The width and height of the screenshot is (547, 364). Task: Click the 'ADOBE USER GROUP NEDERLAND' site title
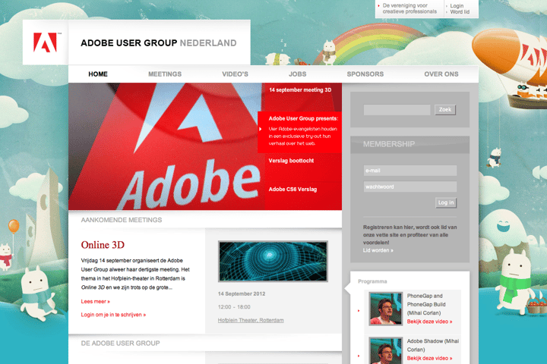pos(159,43)
